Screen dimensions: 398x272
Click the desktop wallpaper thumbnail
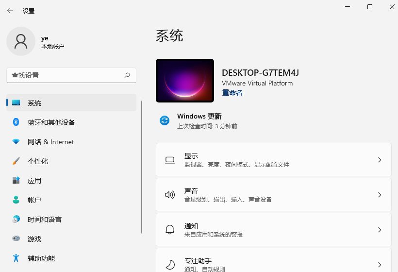click(x=185, y=81)
